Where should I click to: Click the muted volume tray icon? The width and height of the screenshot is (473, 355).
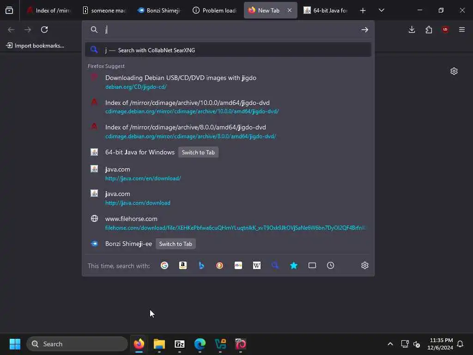click(x=417, y=344)
